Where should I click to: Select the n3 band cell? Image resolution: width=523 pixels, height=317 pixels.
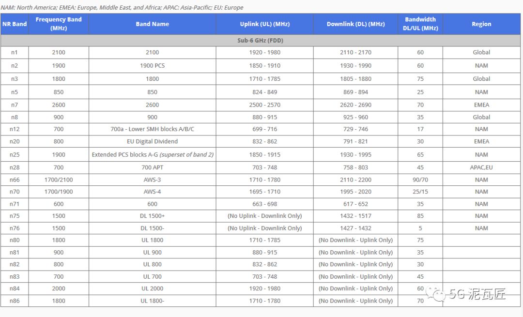(x=15, y=79)
